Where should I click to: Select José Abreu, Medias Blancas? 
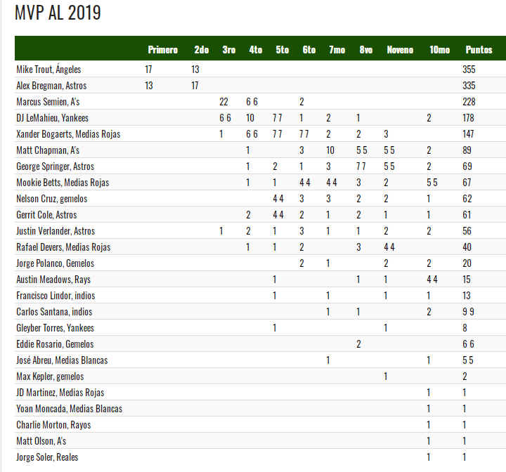coord(62,360)
